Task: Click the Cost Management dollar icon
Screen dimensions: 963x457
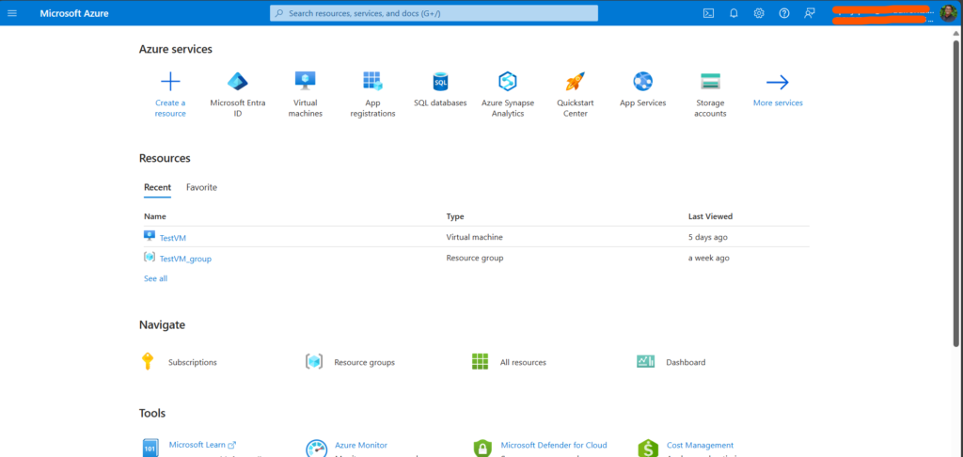Action: pyautogui.click(x=648, y=449)
